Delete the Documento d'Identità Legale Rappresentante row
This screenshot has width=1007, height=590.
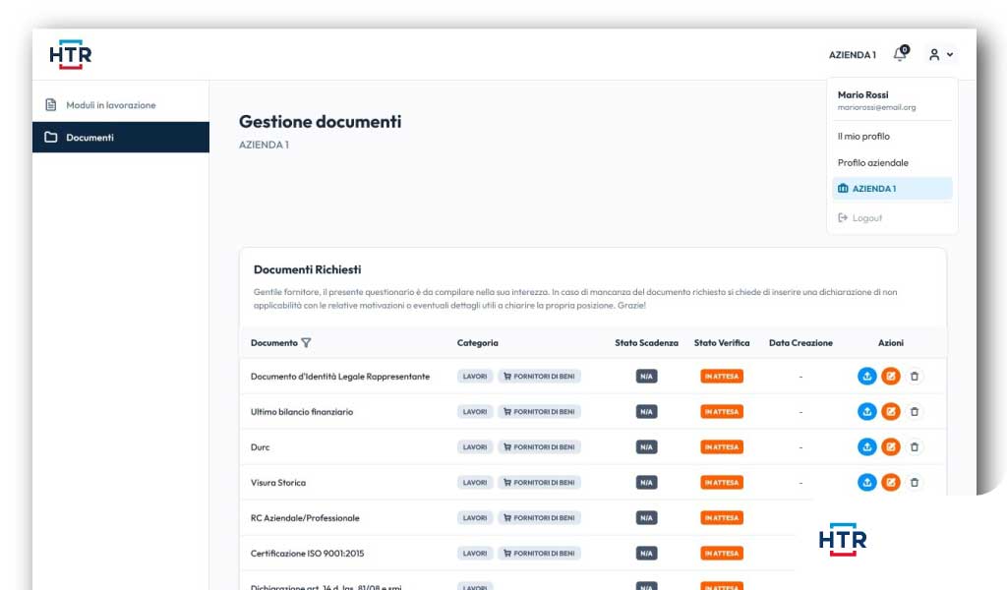click(915, 377)
